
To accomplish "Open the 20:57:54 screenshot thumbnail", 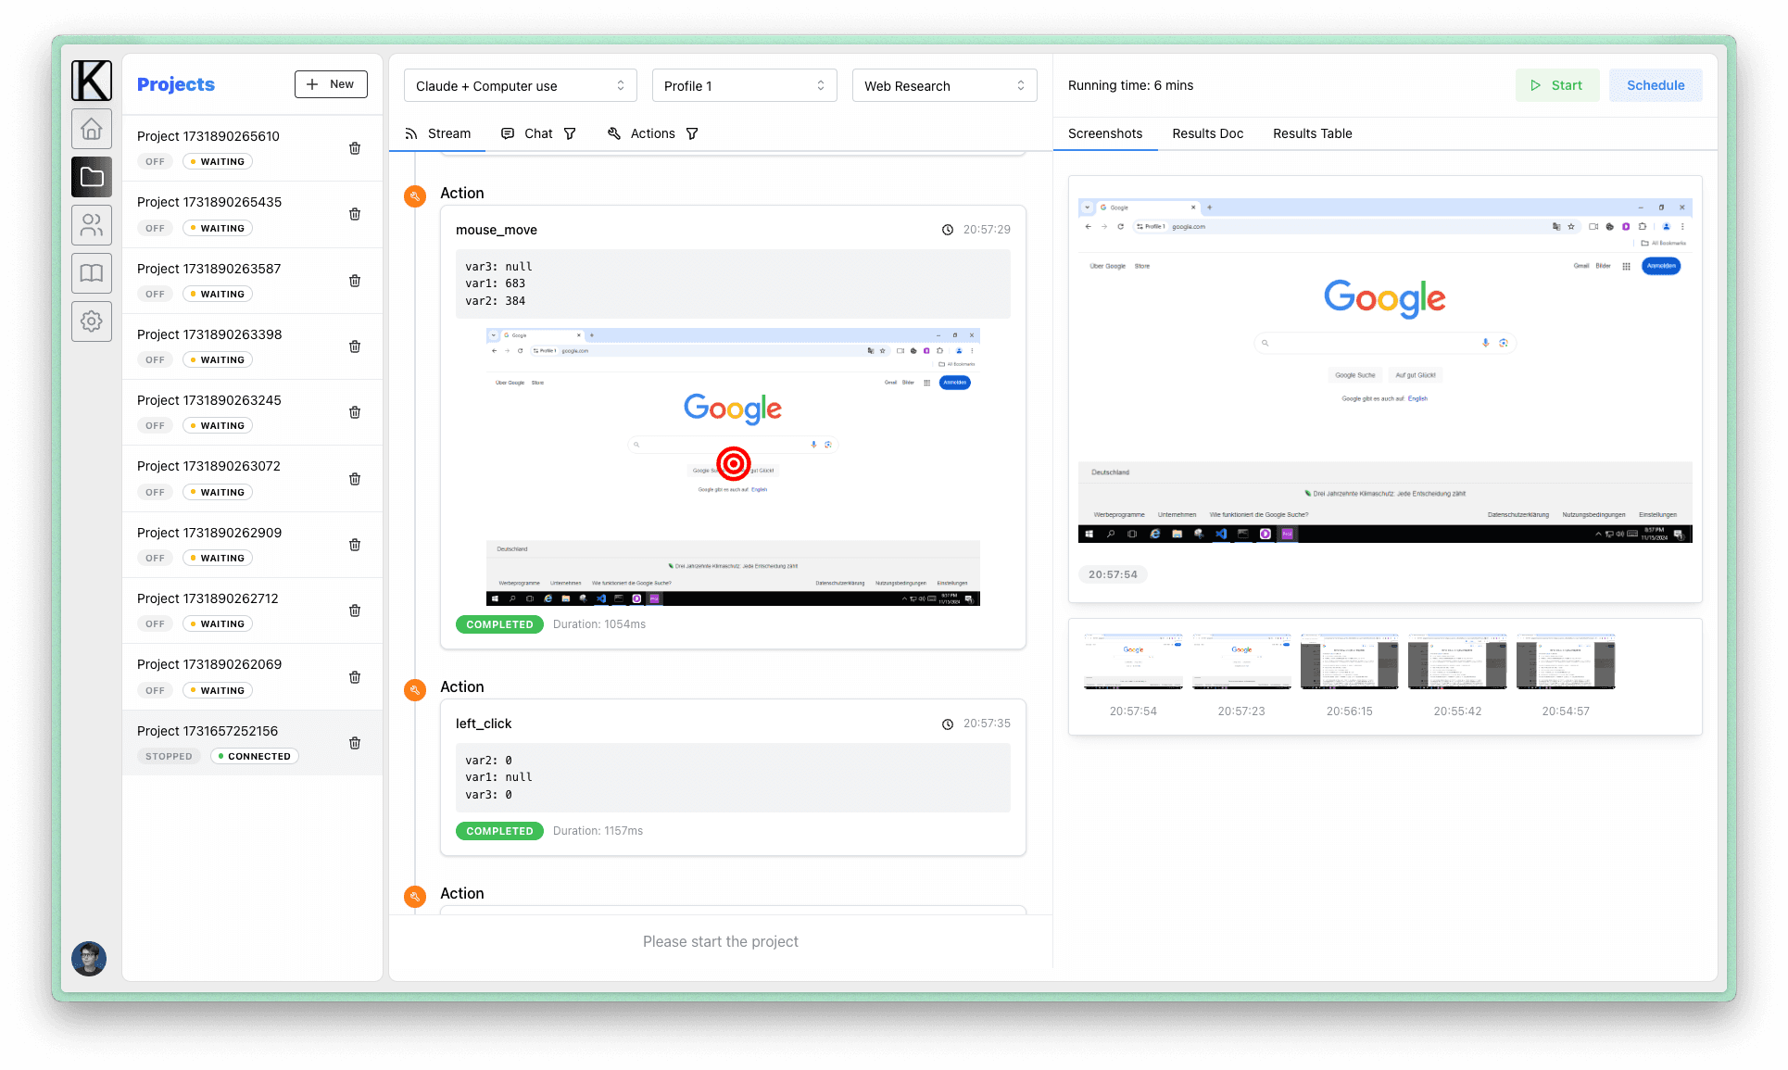I will tap(1133, 661).
